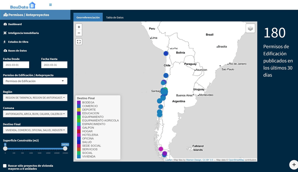Toggle the hamburger sidebar menu
The image size is (298, 172).
coord(50,5)
